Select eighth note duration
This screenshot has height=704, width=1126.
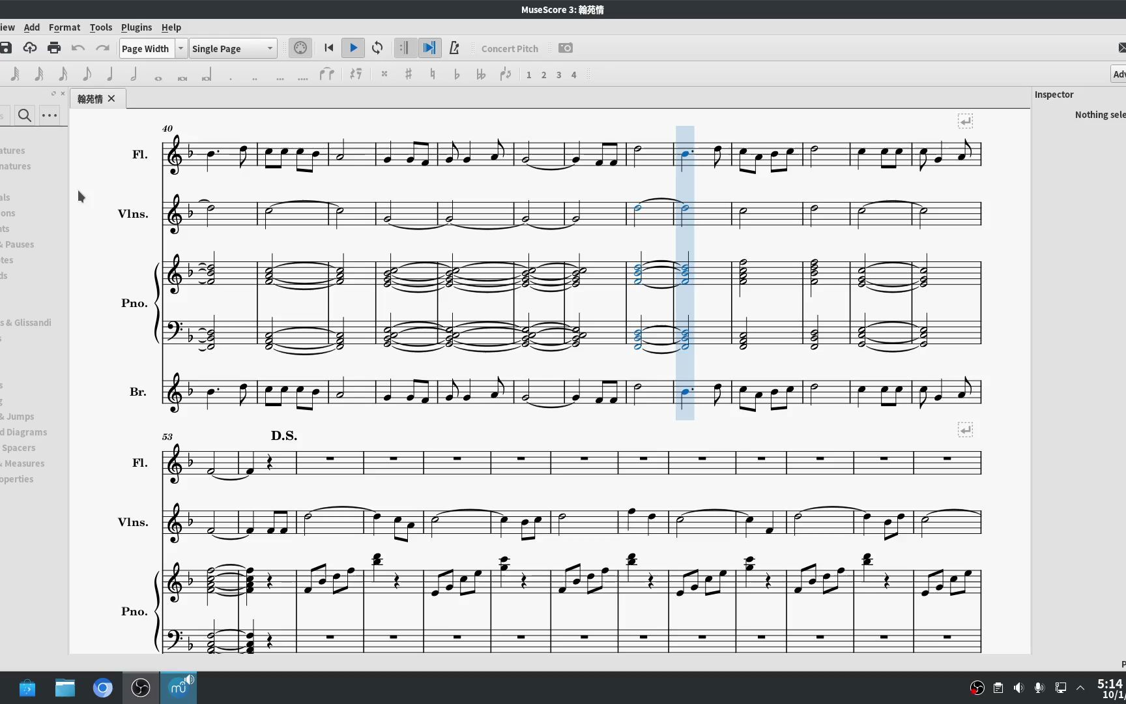tap(87, 74)
